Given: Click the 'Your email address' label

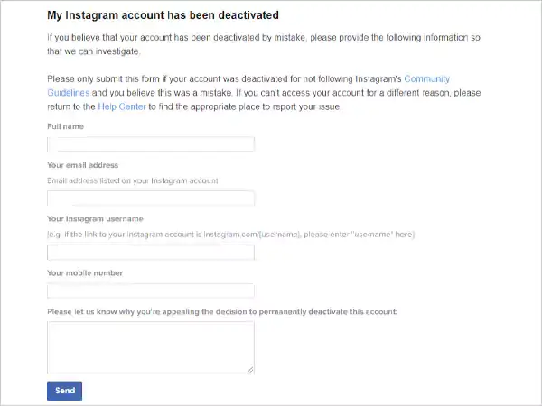Looking at the screenshot, I should click(x=82, y=165).
